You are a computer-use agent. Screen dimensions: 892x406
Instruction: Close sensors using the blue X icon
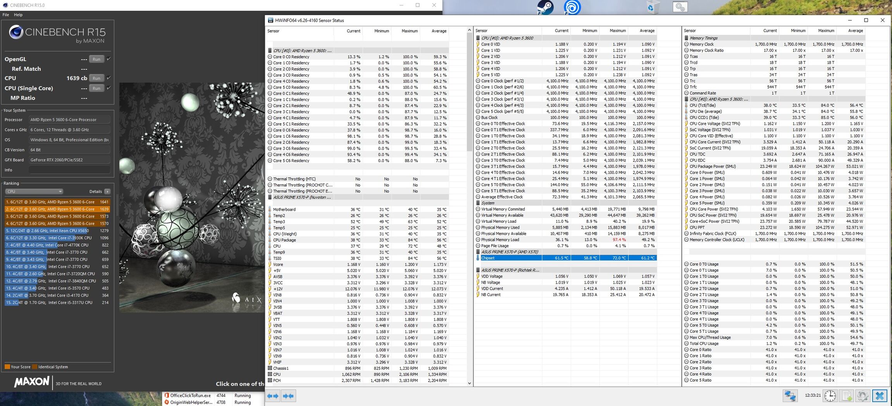pyautogui.click(x=880, y=396)
